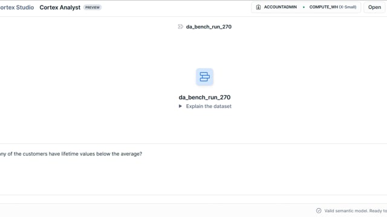Click the role badge icon beside ACCOUNTADMIN
The width and height of the screenshot is (387, 217).
[x=258, y=7]
